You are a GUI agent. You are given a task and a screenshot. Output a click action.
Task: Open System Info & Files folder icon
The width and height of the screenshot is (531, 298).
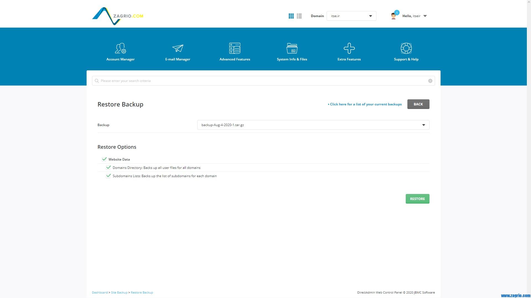[x=292, y=49]
